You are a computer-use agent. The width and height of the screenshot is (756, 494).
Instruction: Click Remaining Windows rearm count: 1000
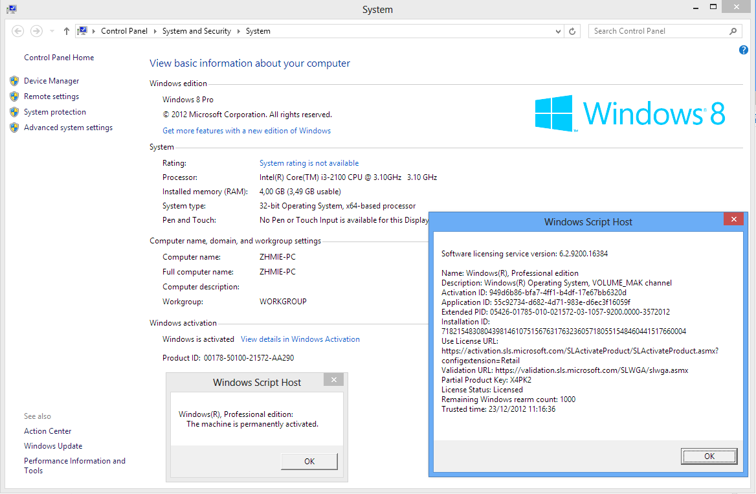tap(509, 399)
